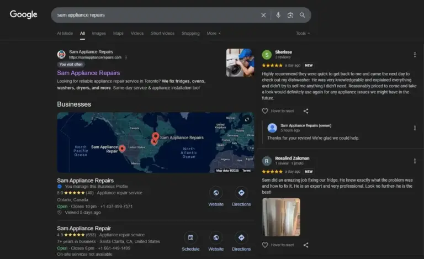Image resolution: width=424 pixels, height=259 pixels.
Task: Open Sam Appliance Repair Santa Clarita listing
Action: [x=84, y=228]
